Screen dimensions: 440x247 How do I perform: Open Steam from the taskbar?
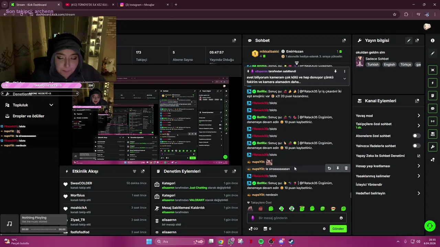tap(291, 242)
